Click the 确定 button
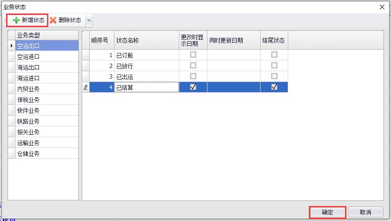The height and width of the screenshot is (221, 391). pos(327,212)
